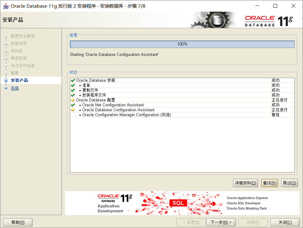This screenshot has height=228, width=303.
Task: Click the active step bullet for 安装产品
Action: (x=6, y=80)
